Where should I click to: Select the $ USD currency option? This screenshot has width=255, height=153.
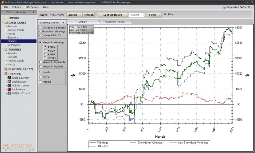pos(46,47)
